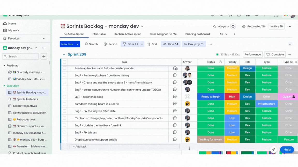The height and width of the screenshot is (167, 298).
Task: Go to Home in the sidebar
Action: (12, 23)
